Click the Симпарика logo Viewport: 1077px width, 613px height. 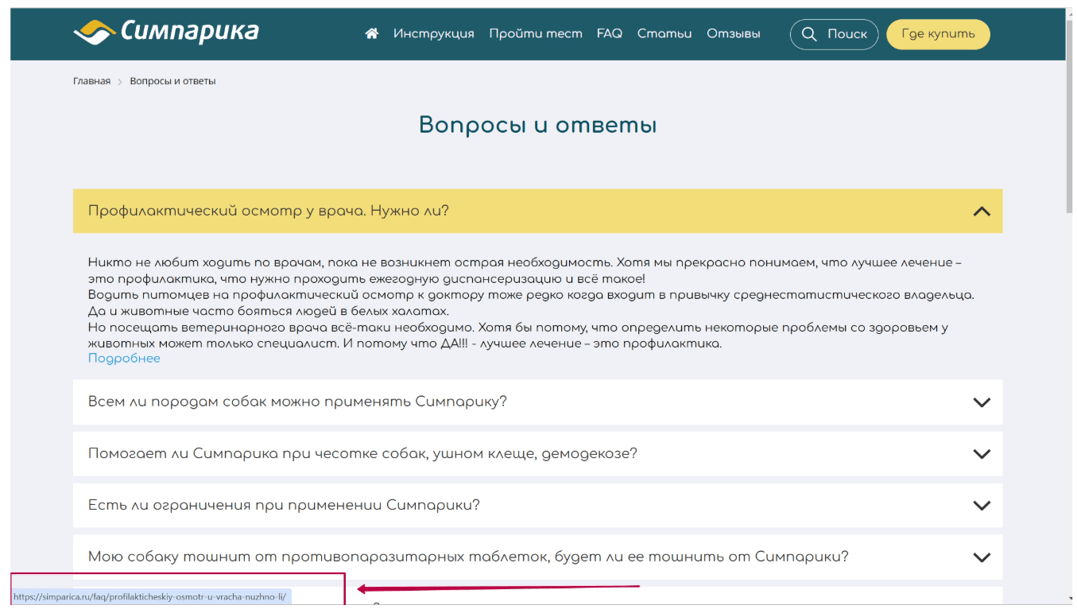(x=165, y=32)
